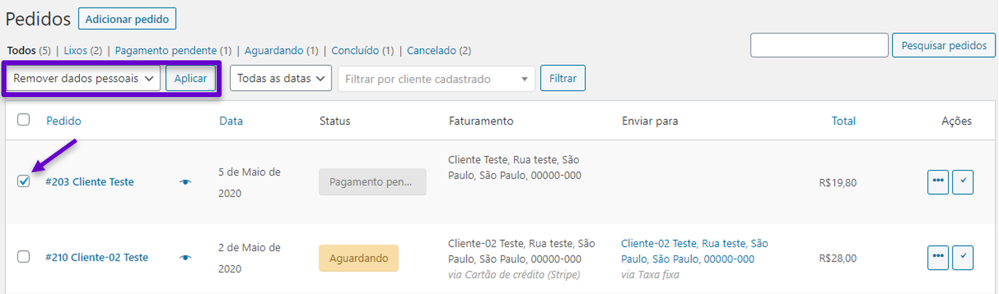
Task: Mark order #210 complete with checkmark icon
Action: coord(963,257)
